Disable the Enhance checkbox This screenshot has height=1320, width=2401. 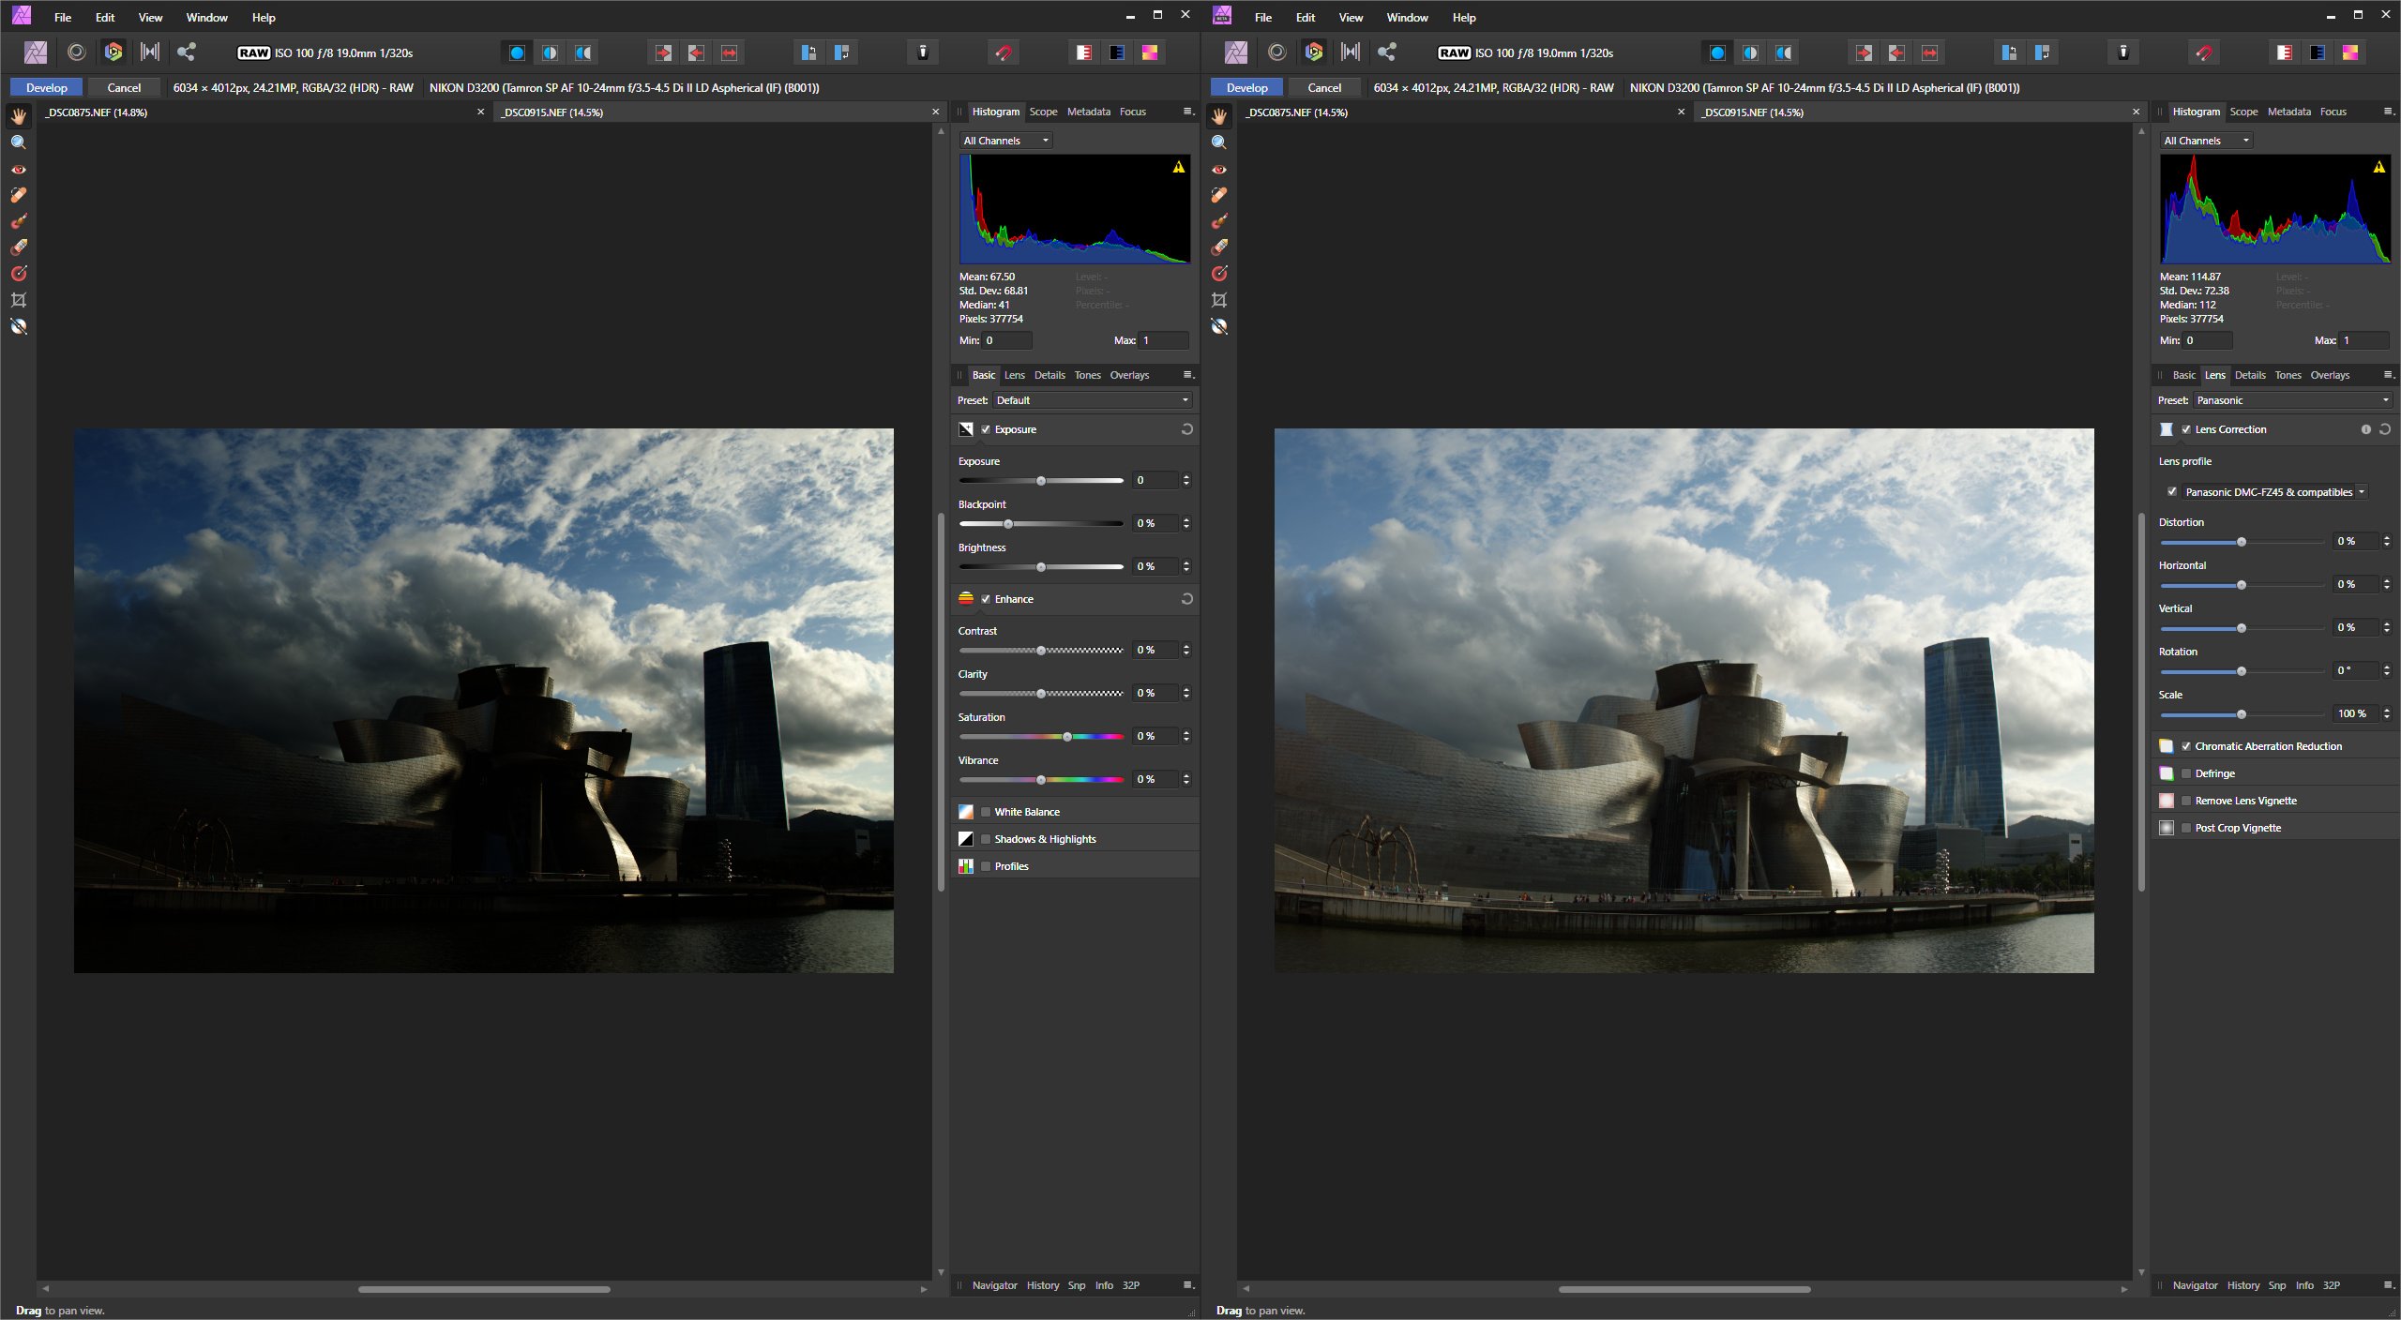[x=986, y=599]
